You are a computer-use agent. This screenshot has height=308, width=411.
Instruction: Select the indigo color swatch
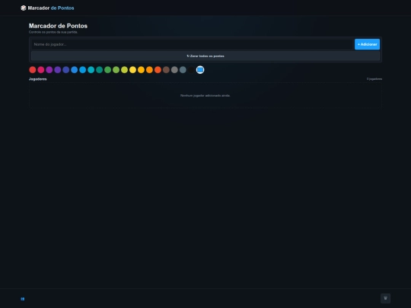66,70
